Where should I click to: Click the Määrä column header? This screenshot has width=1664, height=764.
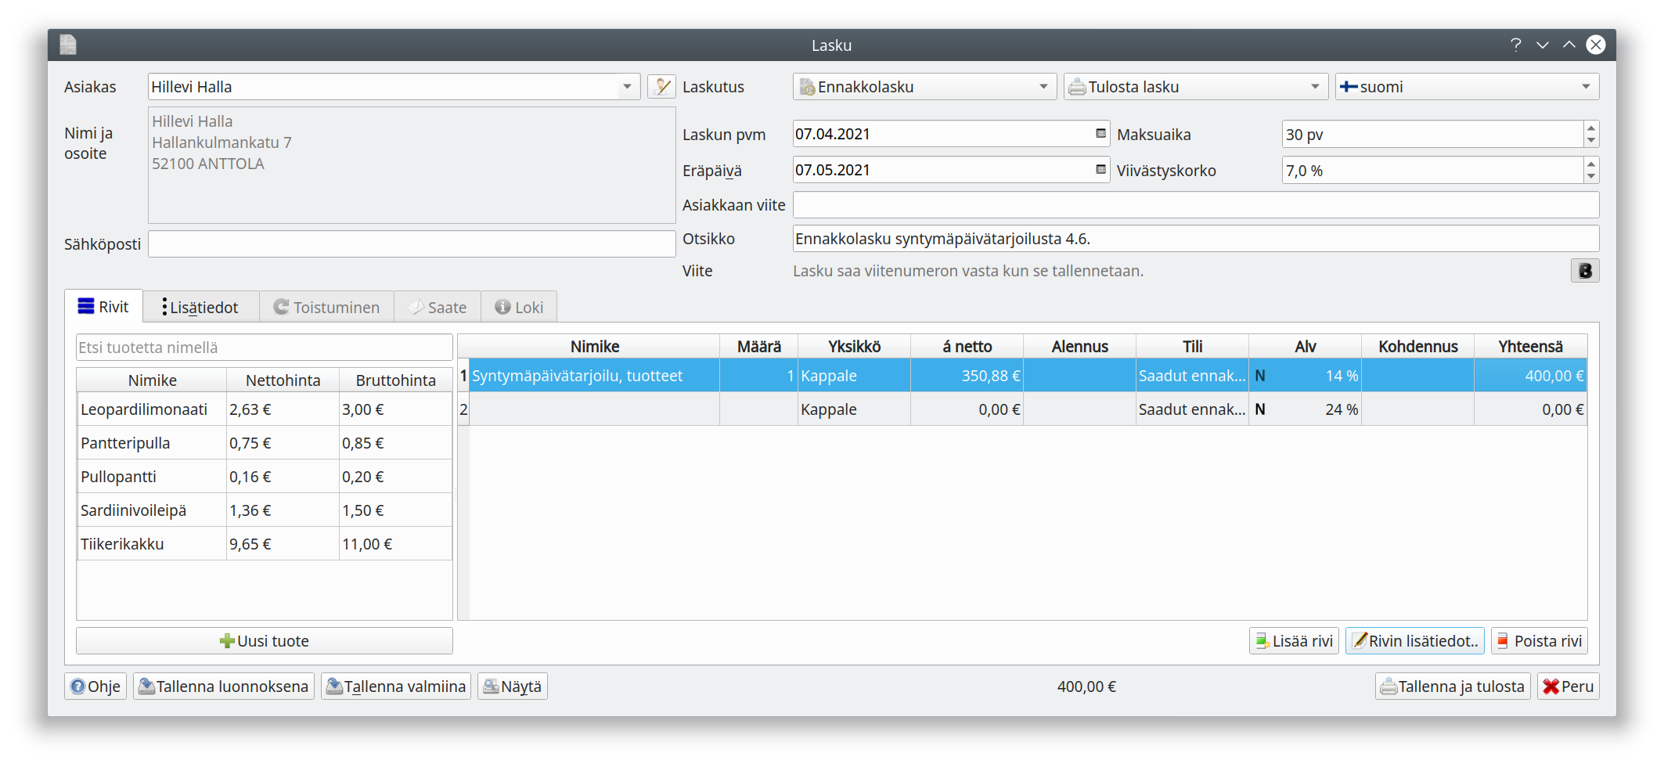pyautogui.click(x=758, y=347)
